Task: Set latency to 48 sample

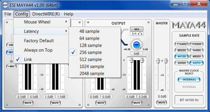Action: coord(95,31)
